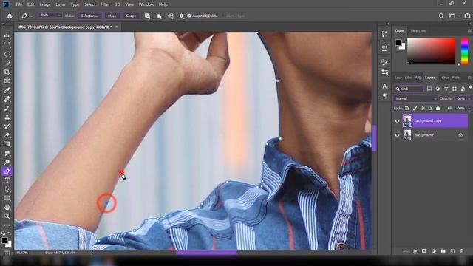Add a layer mask from Layers panel bottom
Image resolution: width=473 pixels, height=266 pixels.
[424, 251]
